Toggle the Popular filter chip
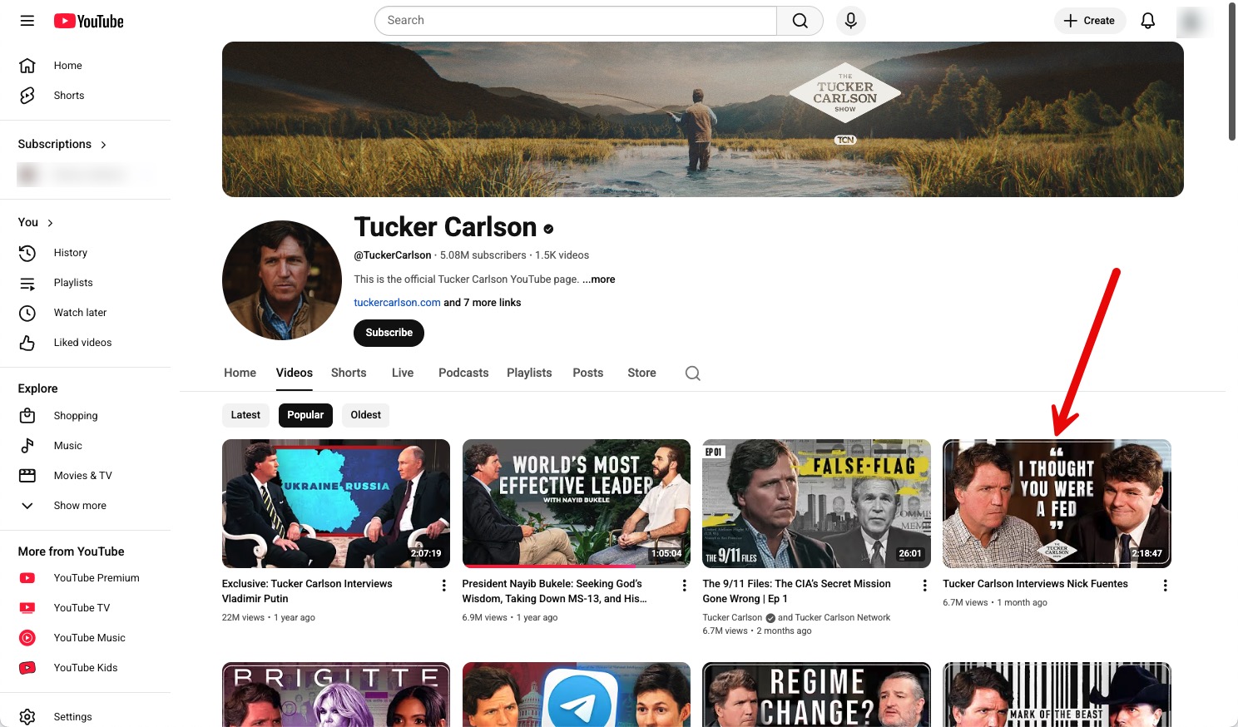The image size is (1238, 727). tap(305, 414)
